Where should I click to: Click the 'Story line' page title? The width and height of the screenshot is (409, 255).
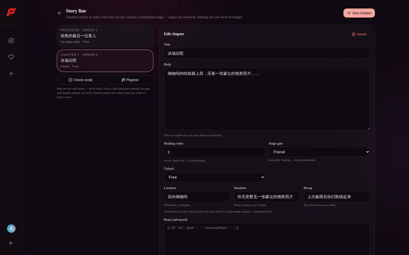(x=76, y=11)
